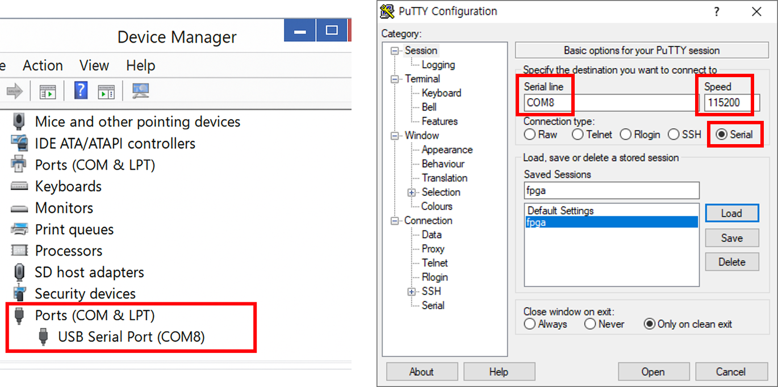
Task: Select Colours under Window
Action: [437, 207]
